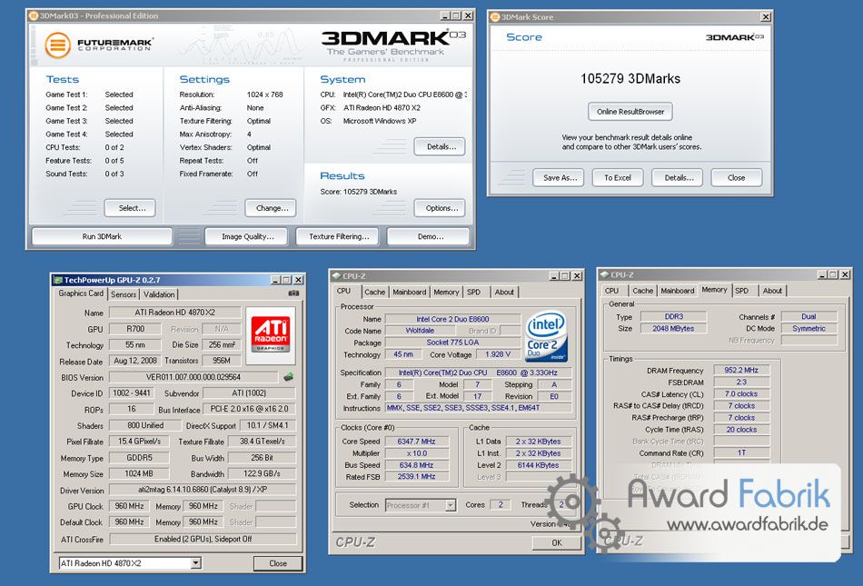Image resolution: width=863 pixels, height=586 pixels.
Task: Click the Channels 'Dual' value
Action: coord(808,316)
